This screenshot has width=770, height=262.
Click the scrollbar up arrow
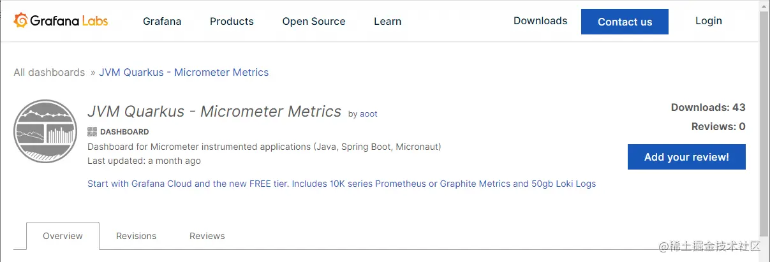pos(764,4)
